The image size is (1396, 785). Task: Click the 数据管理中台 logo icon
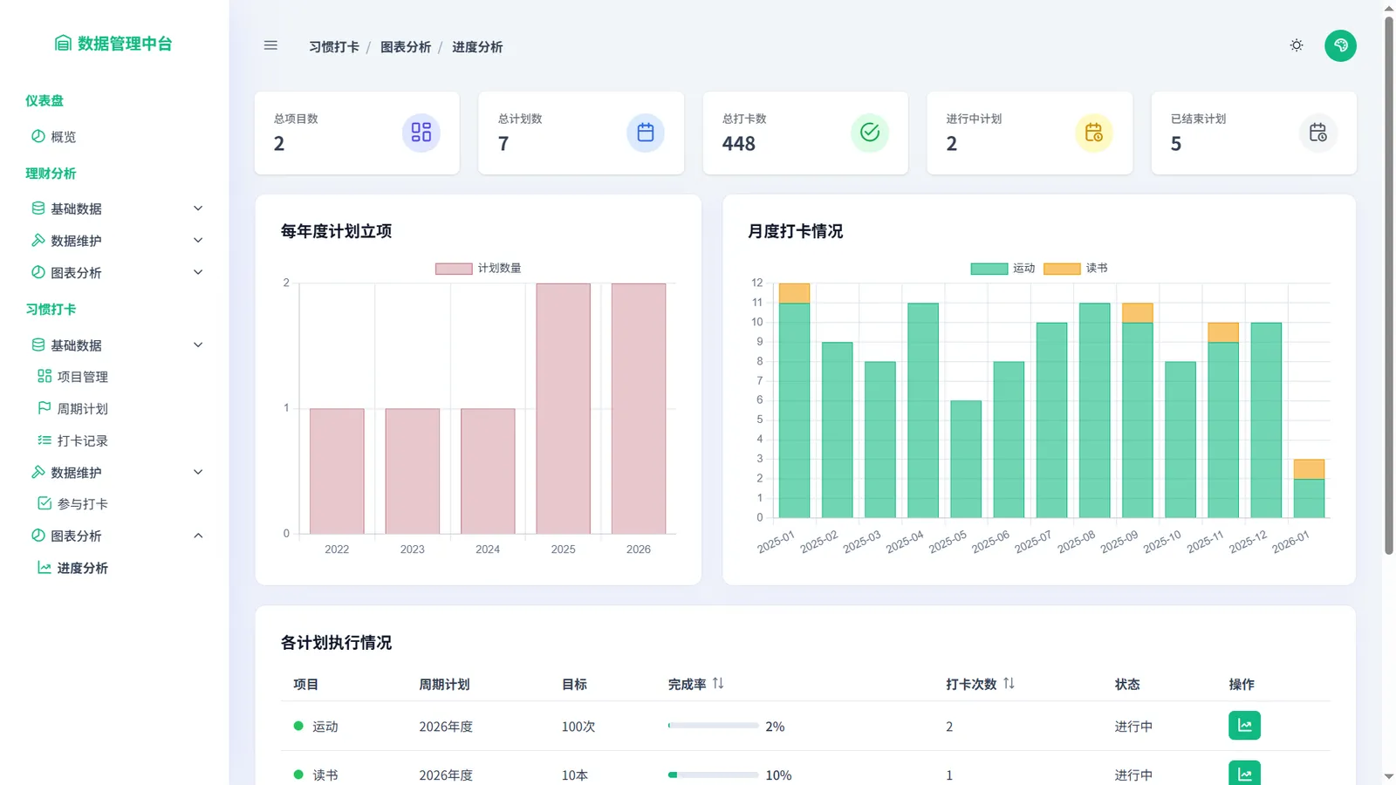[x=61, y=44]
